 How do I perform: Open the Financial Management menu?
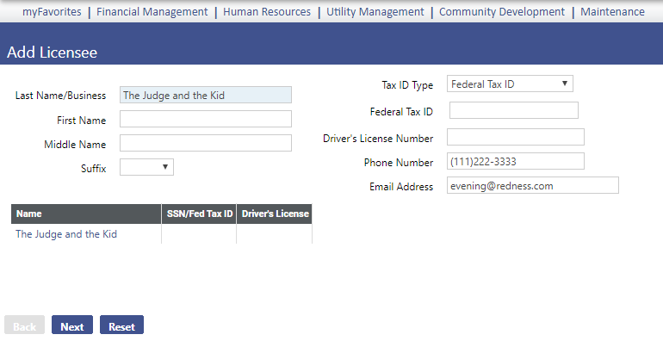pyautogui.click(x=152, y=12)
